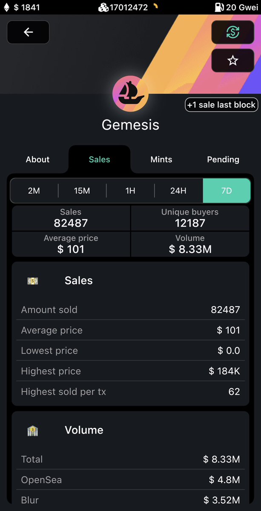Tap the Ethereum price icon in status bar
Image resolution: width=261 pixels, height=511 pixels.
pyautogui.click(x=6, y=7)
